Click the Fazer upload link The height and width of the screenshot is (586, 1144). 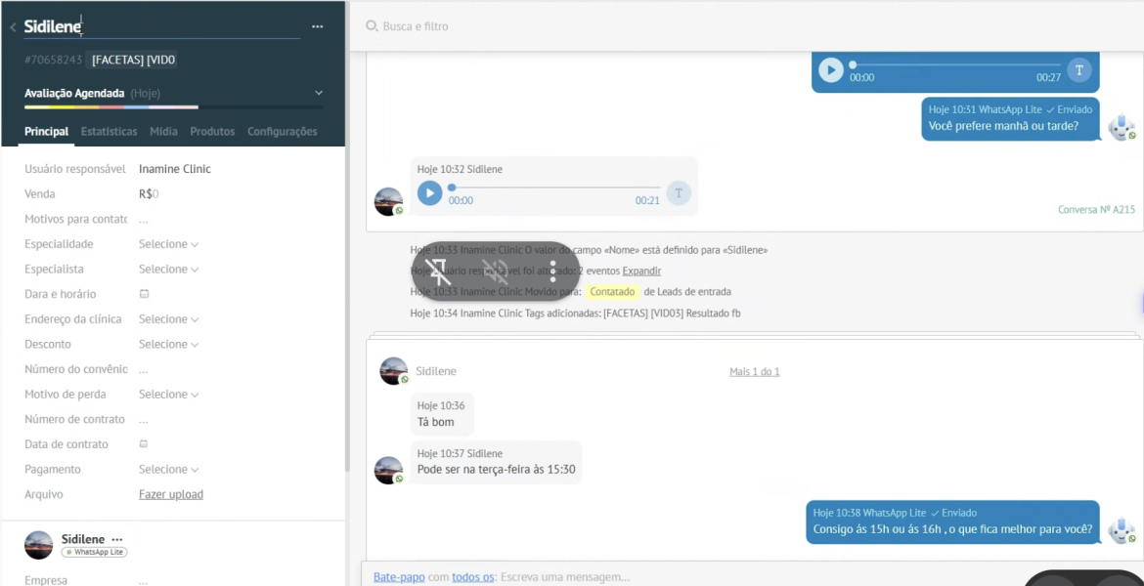(171, 495)
